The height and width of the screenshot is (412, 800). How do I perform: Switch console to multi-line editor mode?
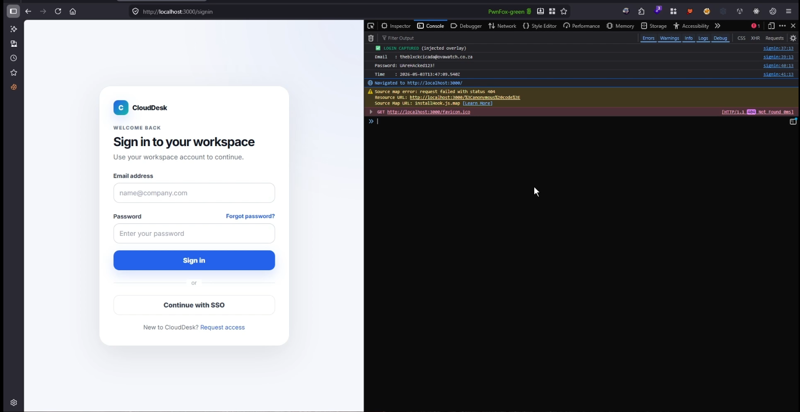pyautogui.click(x=793, y=121)
